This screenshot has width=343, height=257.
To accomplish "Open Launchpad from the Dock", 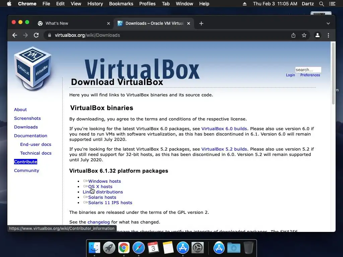I will [x=109, y=248].
